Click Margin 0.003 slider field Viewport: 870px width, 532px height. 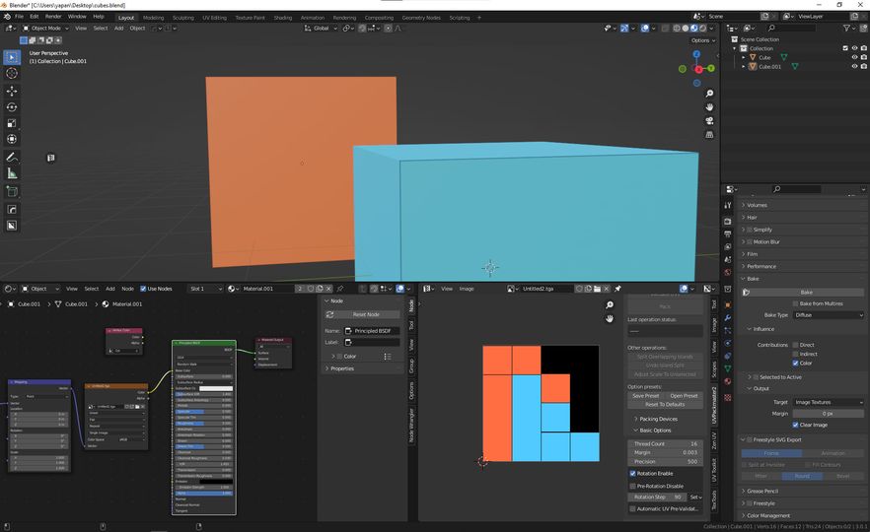(665, 453)
